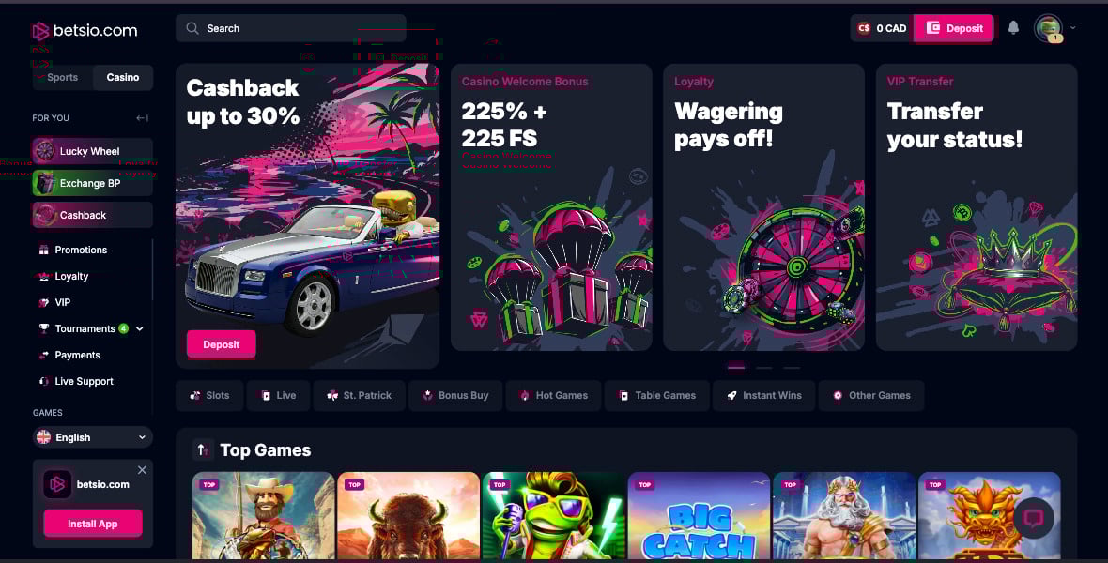1108x563 pixels.
Task: Open the account menu chevron beside the avatar
Action: 1072,28
